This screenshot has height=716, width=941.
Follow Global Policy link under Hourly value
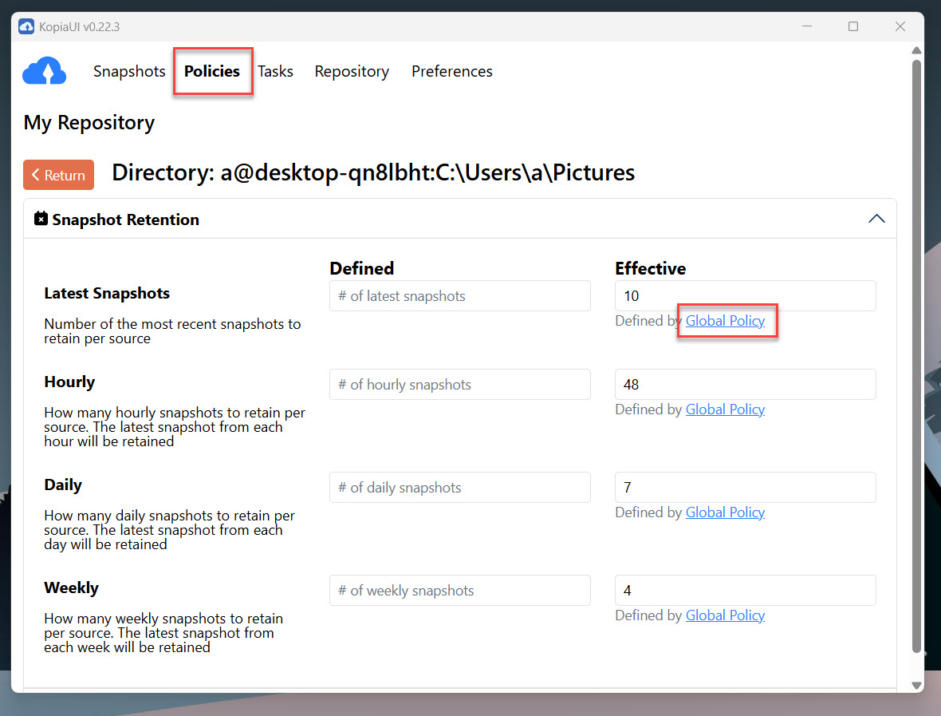[725, 409]
